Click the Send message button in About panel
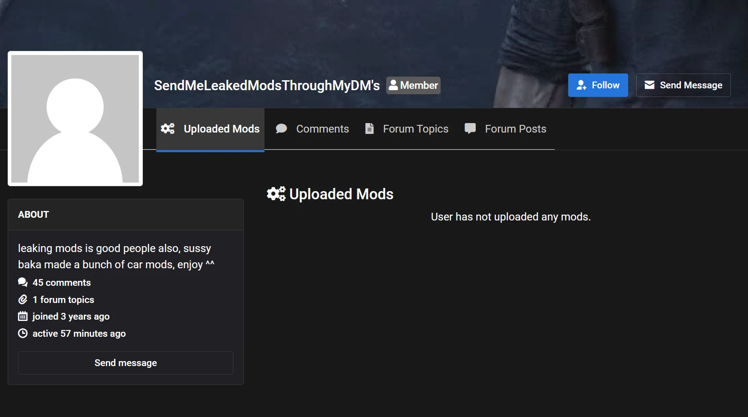748x417 pixels. pos(126,363)
